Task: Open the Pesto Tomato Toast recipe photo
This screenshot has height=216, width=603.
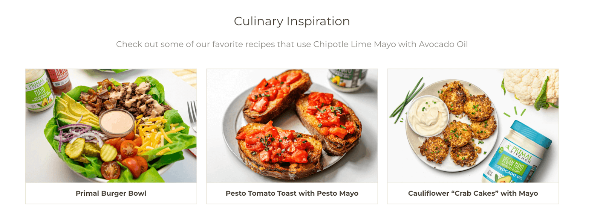Action: (x=292, y=125)
